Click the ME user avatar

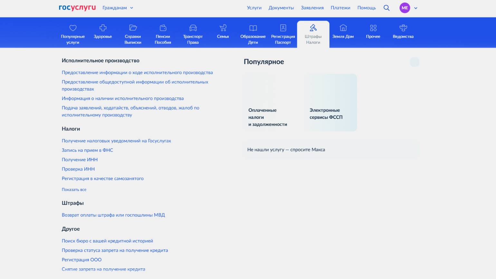coord(405,8)
